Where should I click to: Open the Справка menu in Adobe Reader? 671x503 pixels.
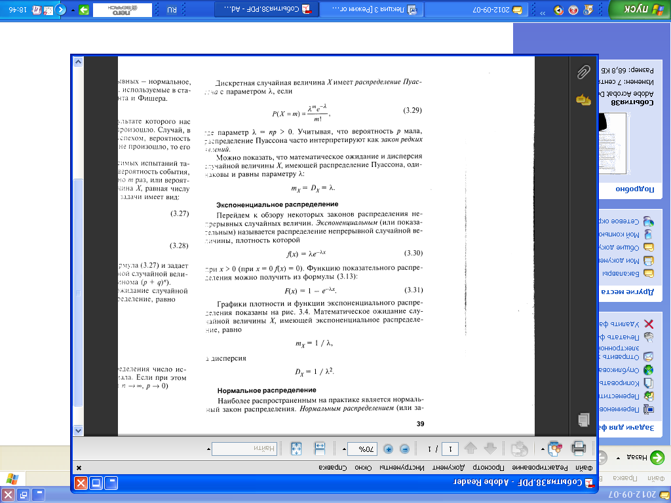point(333,468)
